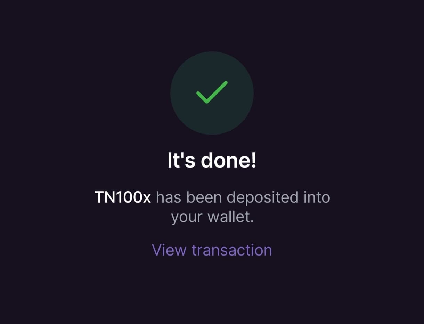The image size is (424, 324).
Task: Click the word 'has' after TN100x
Action: 169,197
